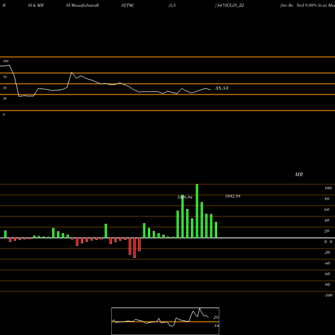Screen dimensions: 335x335
Task: Click the value 29 in mini chart
Action: coord(216,318)
